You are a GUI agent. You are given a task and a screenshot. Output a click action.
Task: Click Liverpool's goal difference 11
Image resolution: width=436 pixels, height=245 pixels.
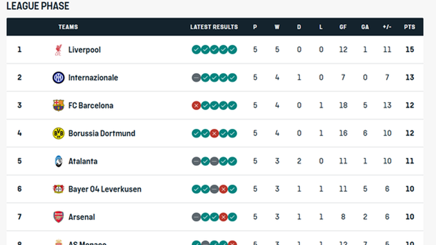387,50
